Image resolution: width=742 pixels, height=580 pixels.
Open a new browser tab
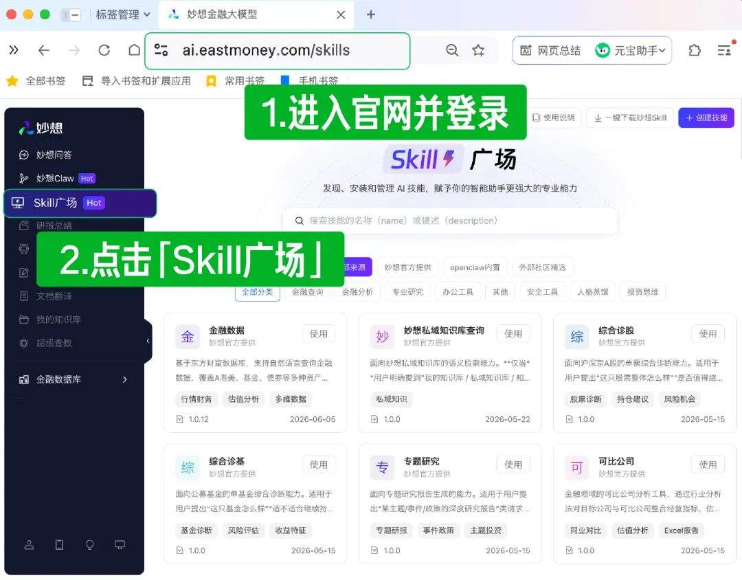pyautogui.click(x=371, y=14)
